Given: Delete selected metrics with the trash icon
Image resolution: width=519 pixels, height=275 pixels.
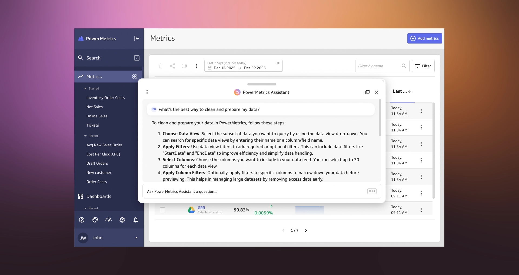Looking at the screenshot, I should point(160,66).
